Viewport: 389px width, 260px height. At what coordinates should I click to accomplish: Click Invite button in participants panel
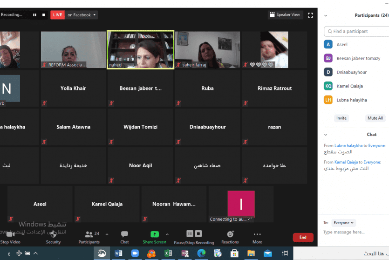(341, 118)
